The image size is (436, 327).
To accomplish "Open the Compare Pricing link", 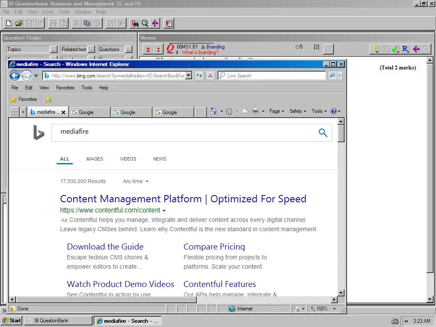I will [214, 247].
